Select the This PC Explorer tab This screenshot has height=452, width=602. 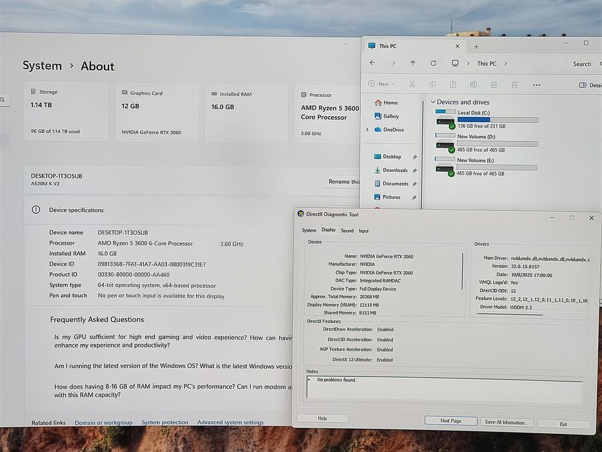tap(415, 46)
